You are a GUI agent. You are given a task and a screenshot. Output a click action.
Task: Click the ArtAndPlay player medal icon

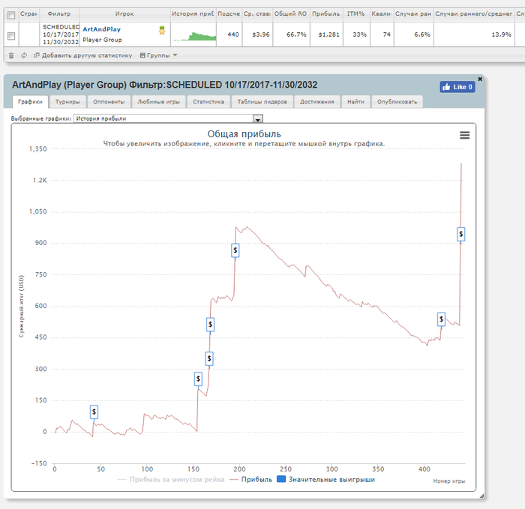(x=162, y=31)
